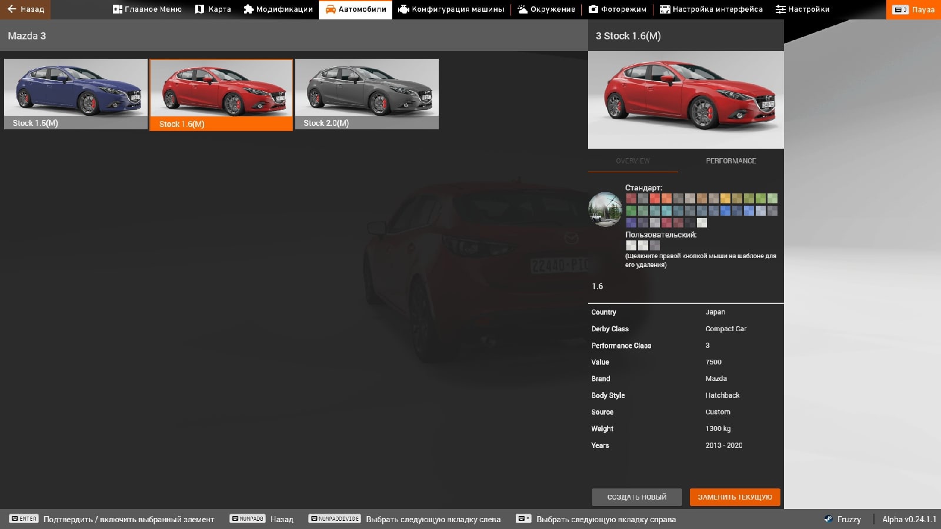Click the Mazda 3 heading text
The image size is (941, 529).
click(26, 36)
